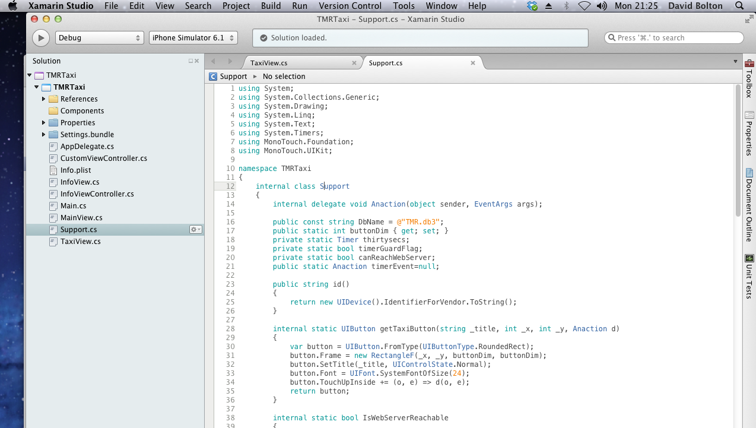Click the Mon 21:25 clock
This screenshot has height=428, width=756.
click(x=636, y=6)
